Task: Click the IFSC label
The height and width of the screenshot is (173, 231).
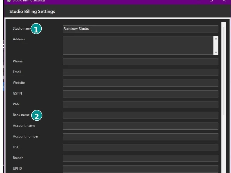Action: [x=16, y=147]
